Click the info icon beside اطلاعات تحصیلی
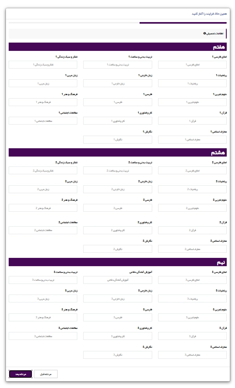Image resolution: width=235 pixels, height=388 pixels. click(x=205, y=34)
